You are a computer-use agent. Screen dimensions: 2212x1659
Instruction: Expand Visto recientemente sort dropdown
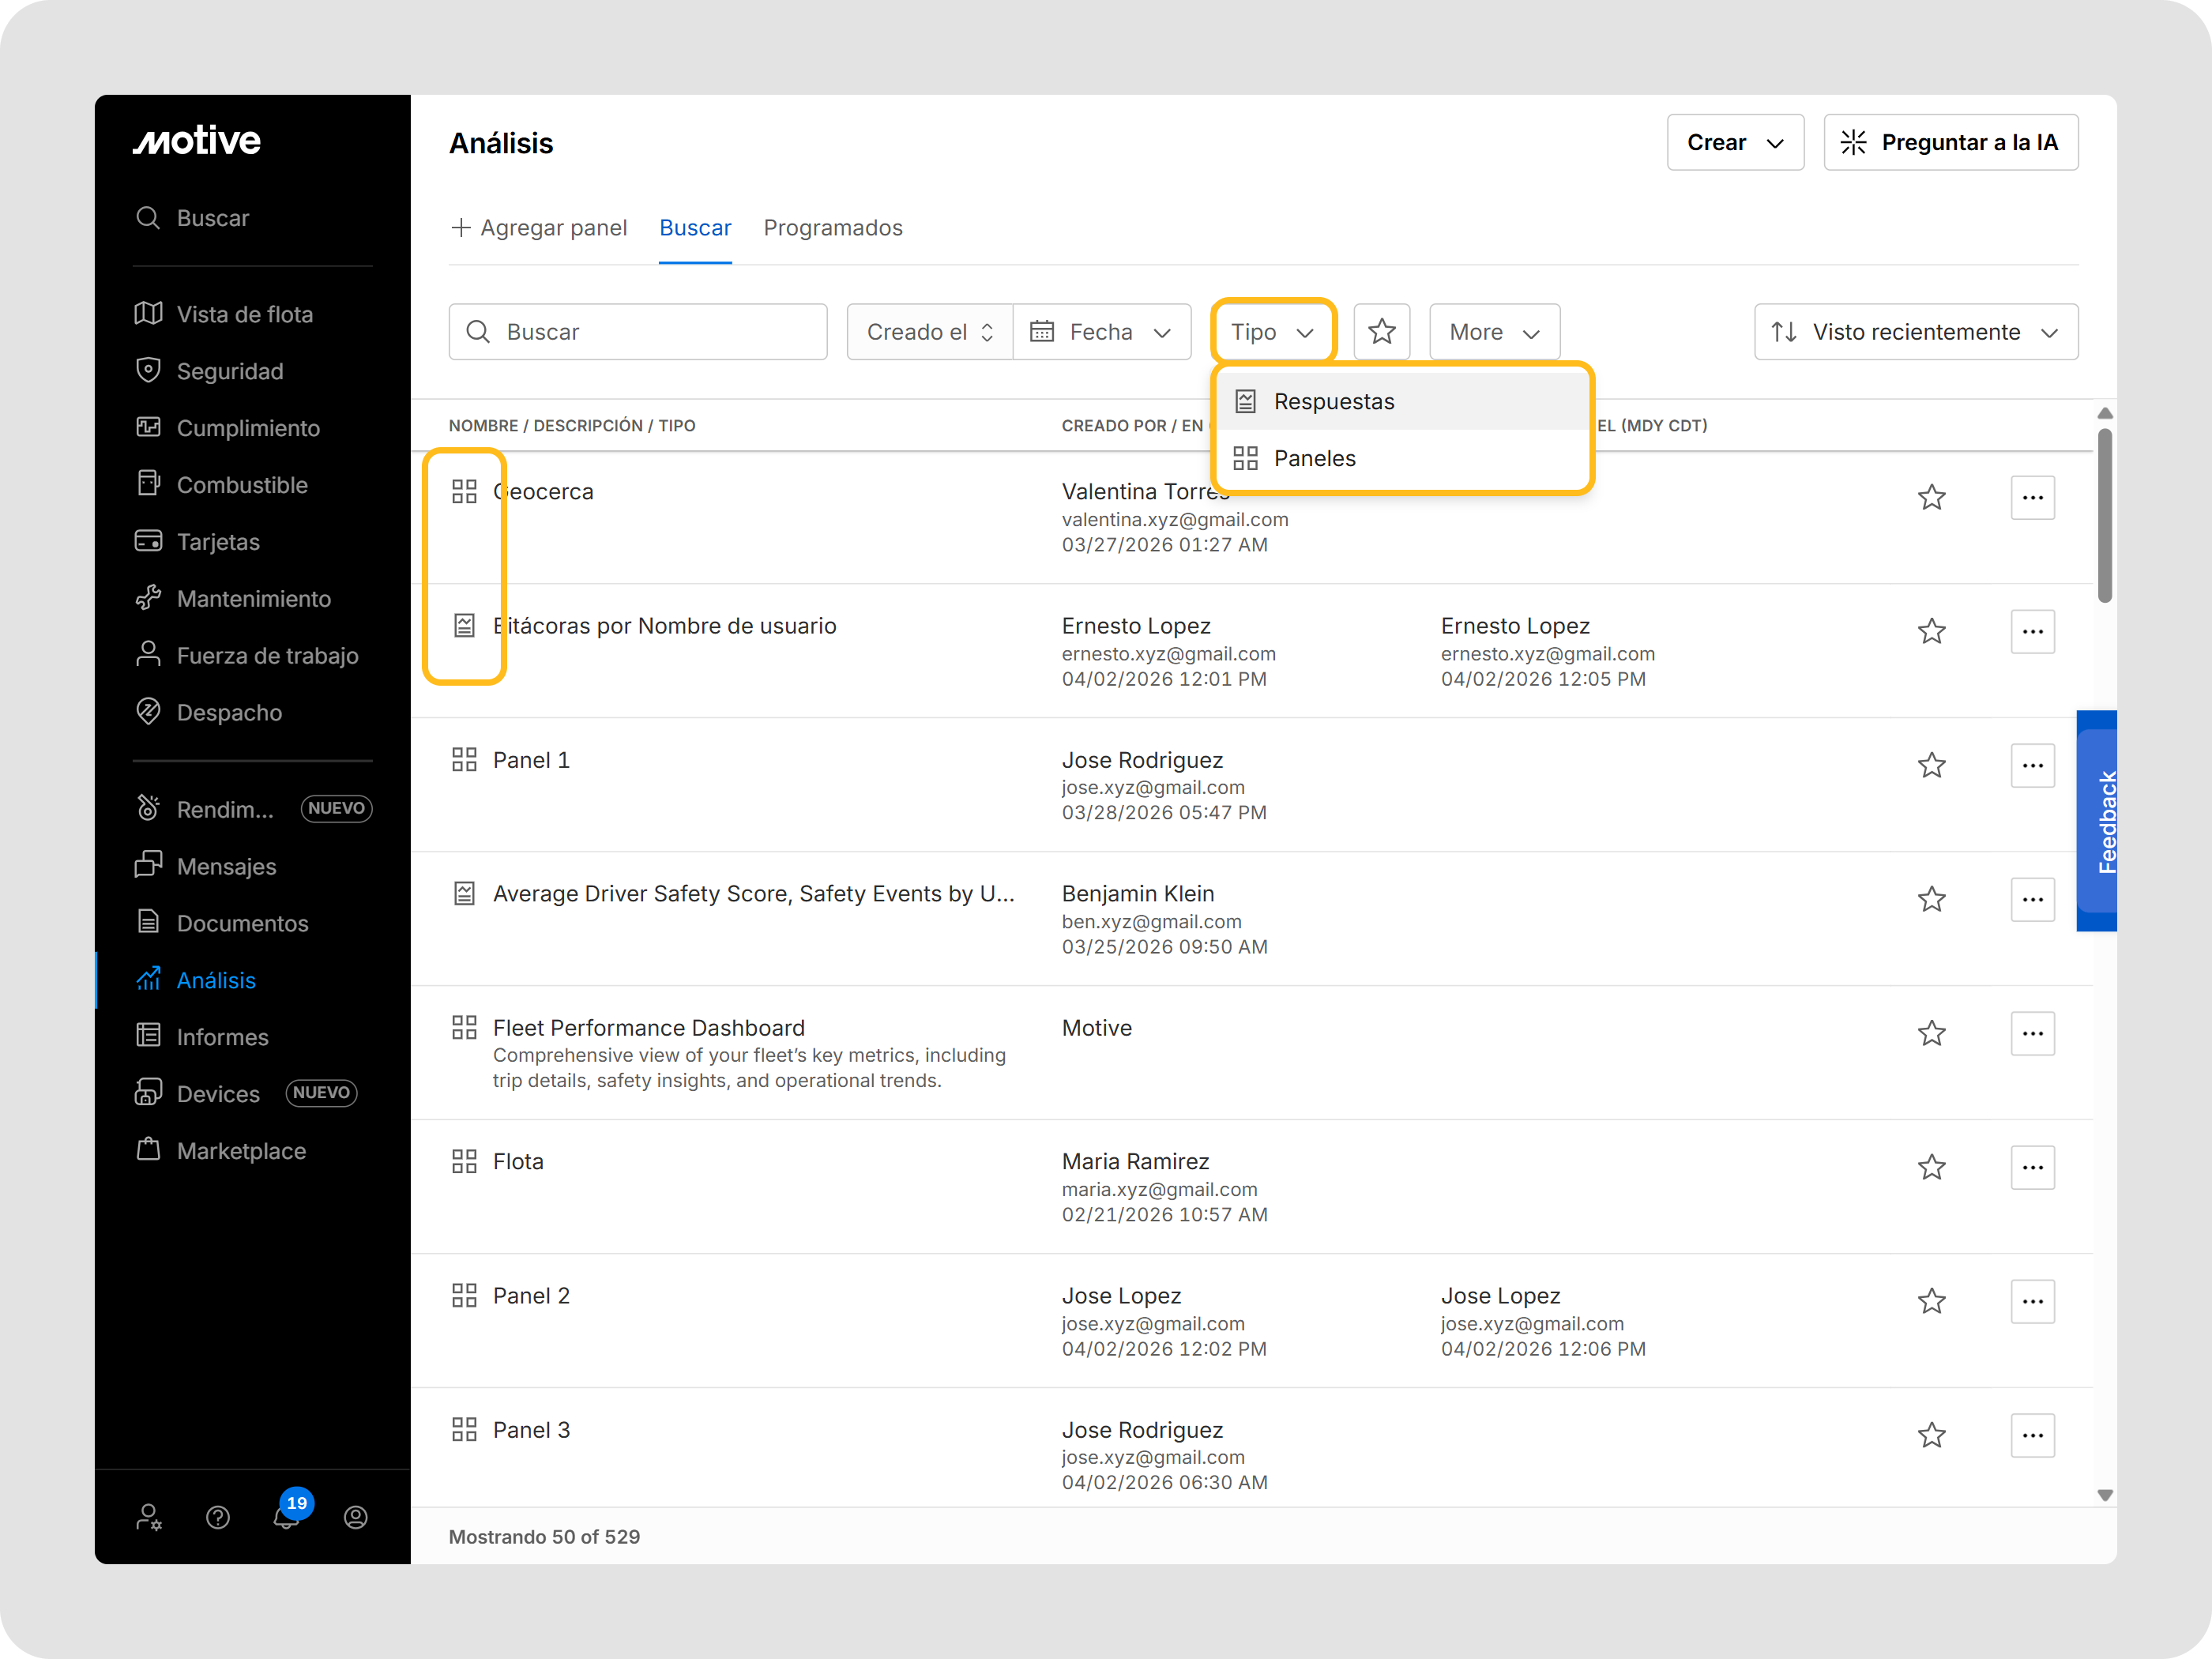point(1915,332)
